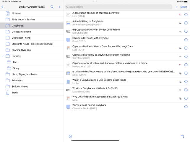Open the Trash folder

click(14, 93)
